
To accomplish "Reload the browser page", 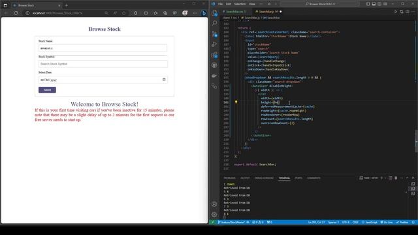I will [16, 13].
